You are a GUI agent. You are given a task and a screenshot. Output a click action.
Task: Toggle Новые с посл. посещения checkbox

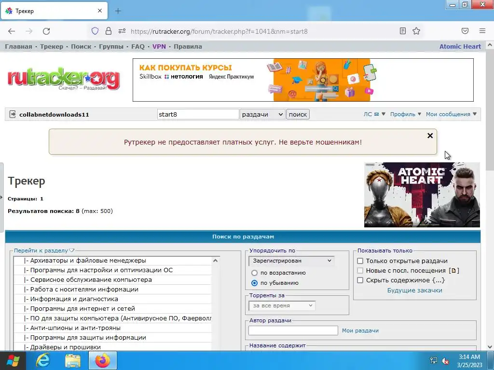click(360, 271)
